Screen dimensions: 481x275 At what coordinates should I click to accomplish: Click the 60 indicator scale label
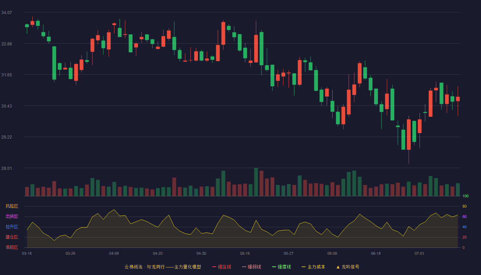[x=465, y=217]
